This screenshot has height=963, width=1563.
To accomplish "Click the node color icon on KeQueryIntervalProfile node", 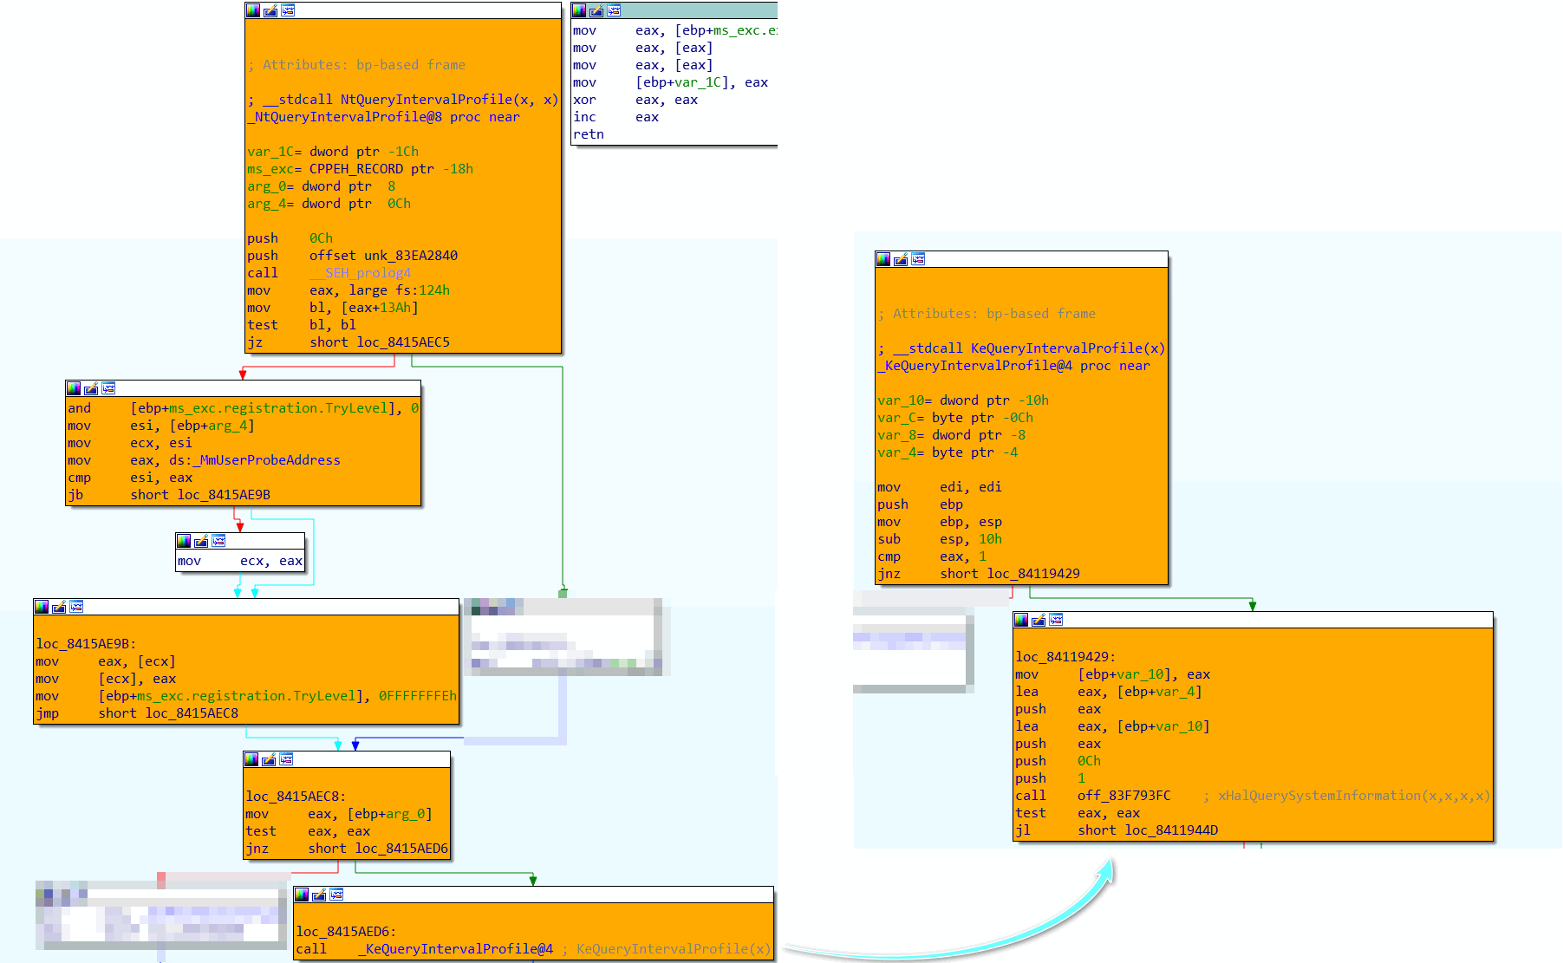I will tap(883, 259).
